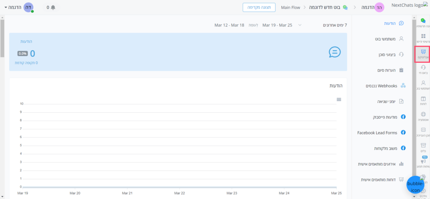Click the Mar 20 x-axis label
Screen dimensions: 430x199
75,193
